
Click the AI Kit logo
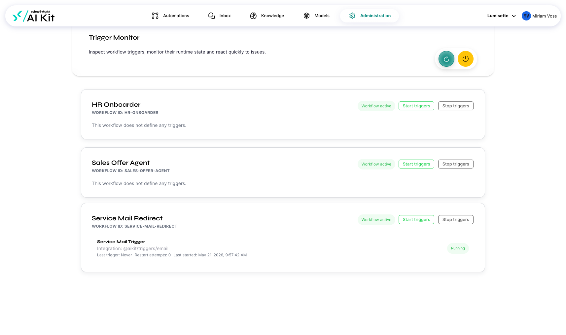click(x=33, y=16)
